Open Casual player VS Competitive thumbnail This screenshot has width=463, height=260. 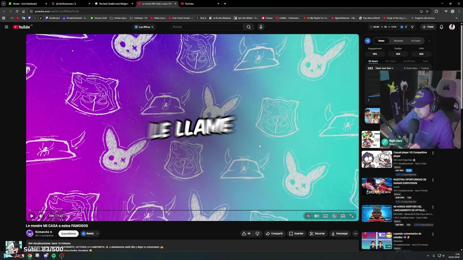click(x=377, y=159)
